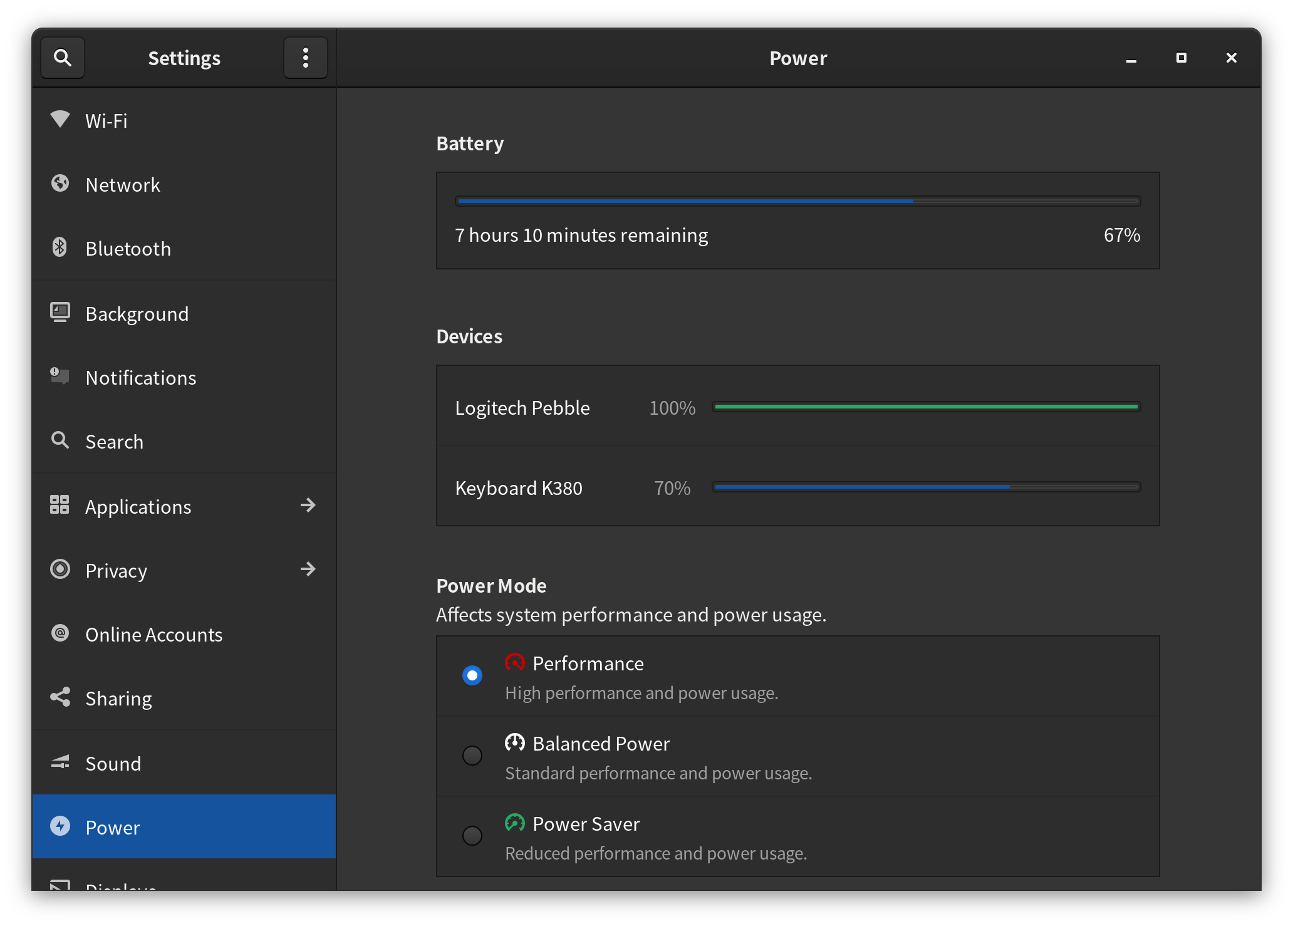Select the Background settings icon
The height and width of the screenshot is (926, 1293).
[x=60, y=313]
